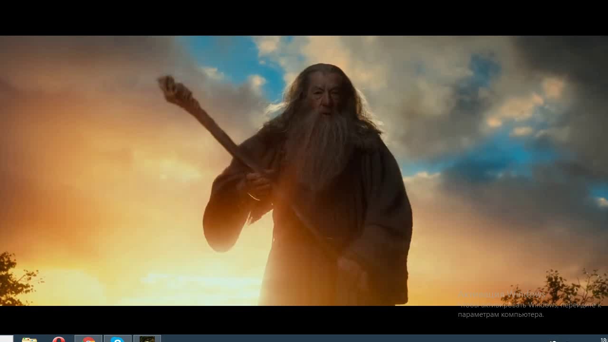Image resolution: width=608 pixels, height=342 pixels.
Task: Open the Opera browser taskbar icon
Action: tap(59, 339)
